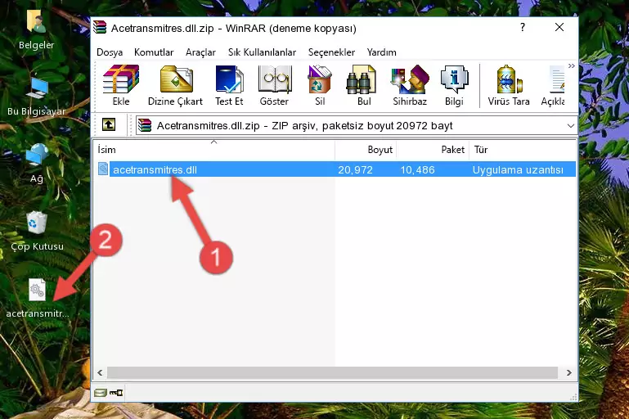Click the WinRAR title bar books icon
Screen dimensions: 629x419
[x=100, y=27]
